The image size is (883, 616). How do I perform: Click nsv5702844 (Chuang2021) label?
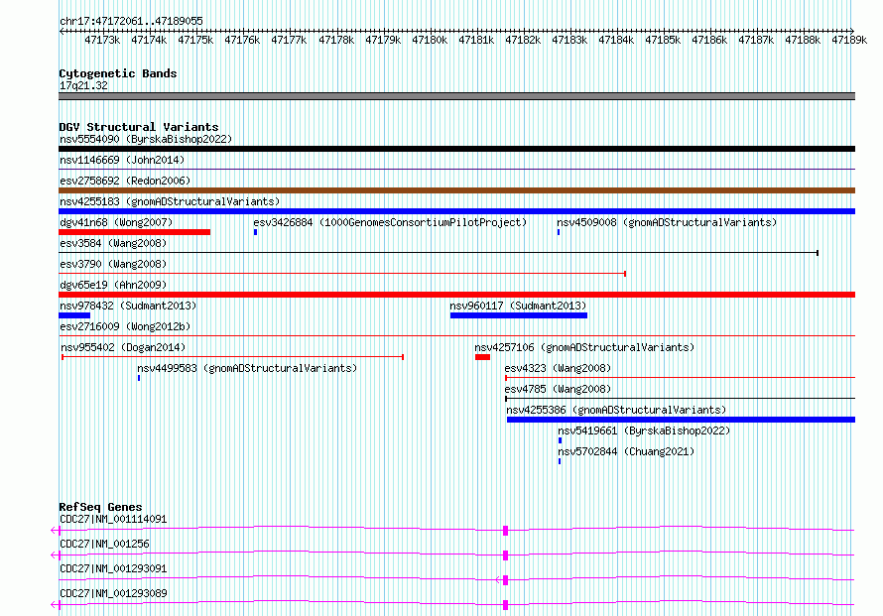point(626,451)
